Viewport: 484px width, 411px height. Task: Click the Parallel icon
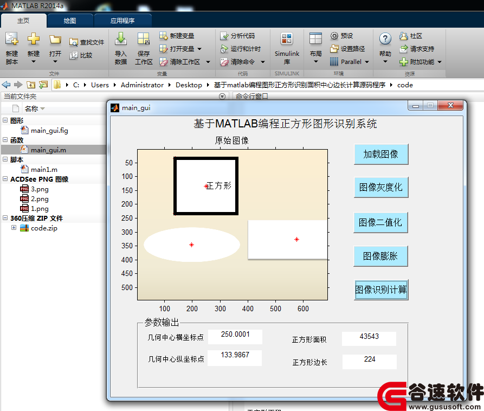coord(334,62)
